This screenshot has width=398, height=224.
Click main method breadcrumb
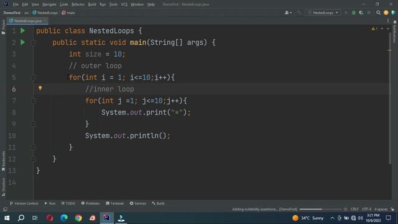click(x=68, y=12)
